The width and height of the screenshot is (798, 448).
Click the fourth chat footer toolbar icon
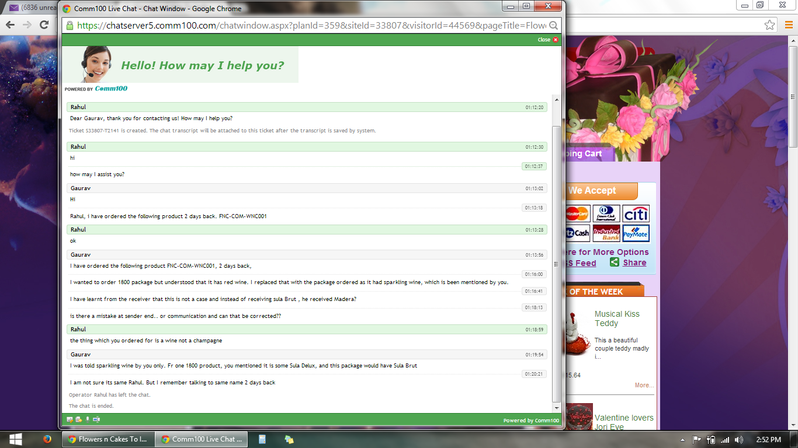pyautogui.click(x=96, y=419)
